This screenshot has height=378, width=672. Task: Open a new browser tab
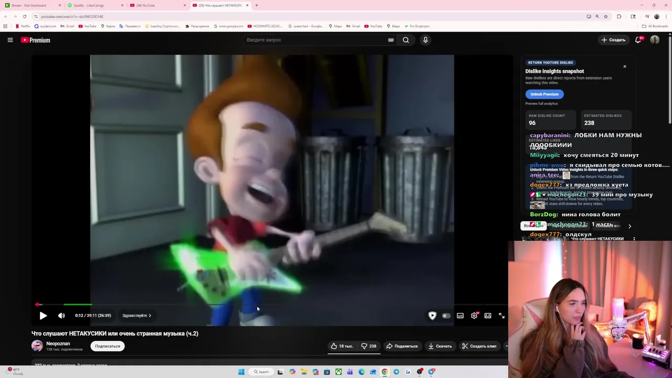[256, 5]
